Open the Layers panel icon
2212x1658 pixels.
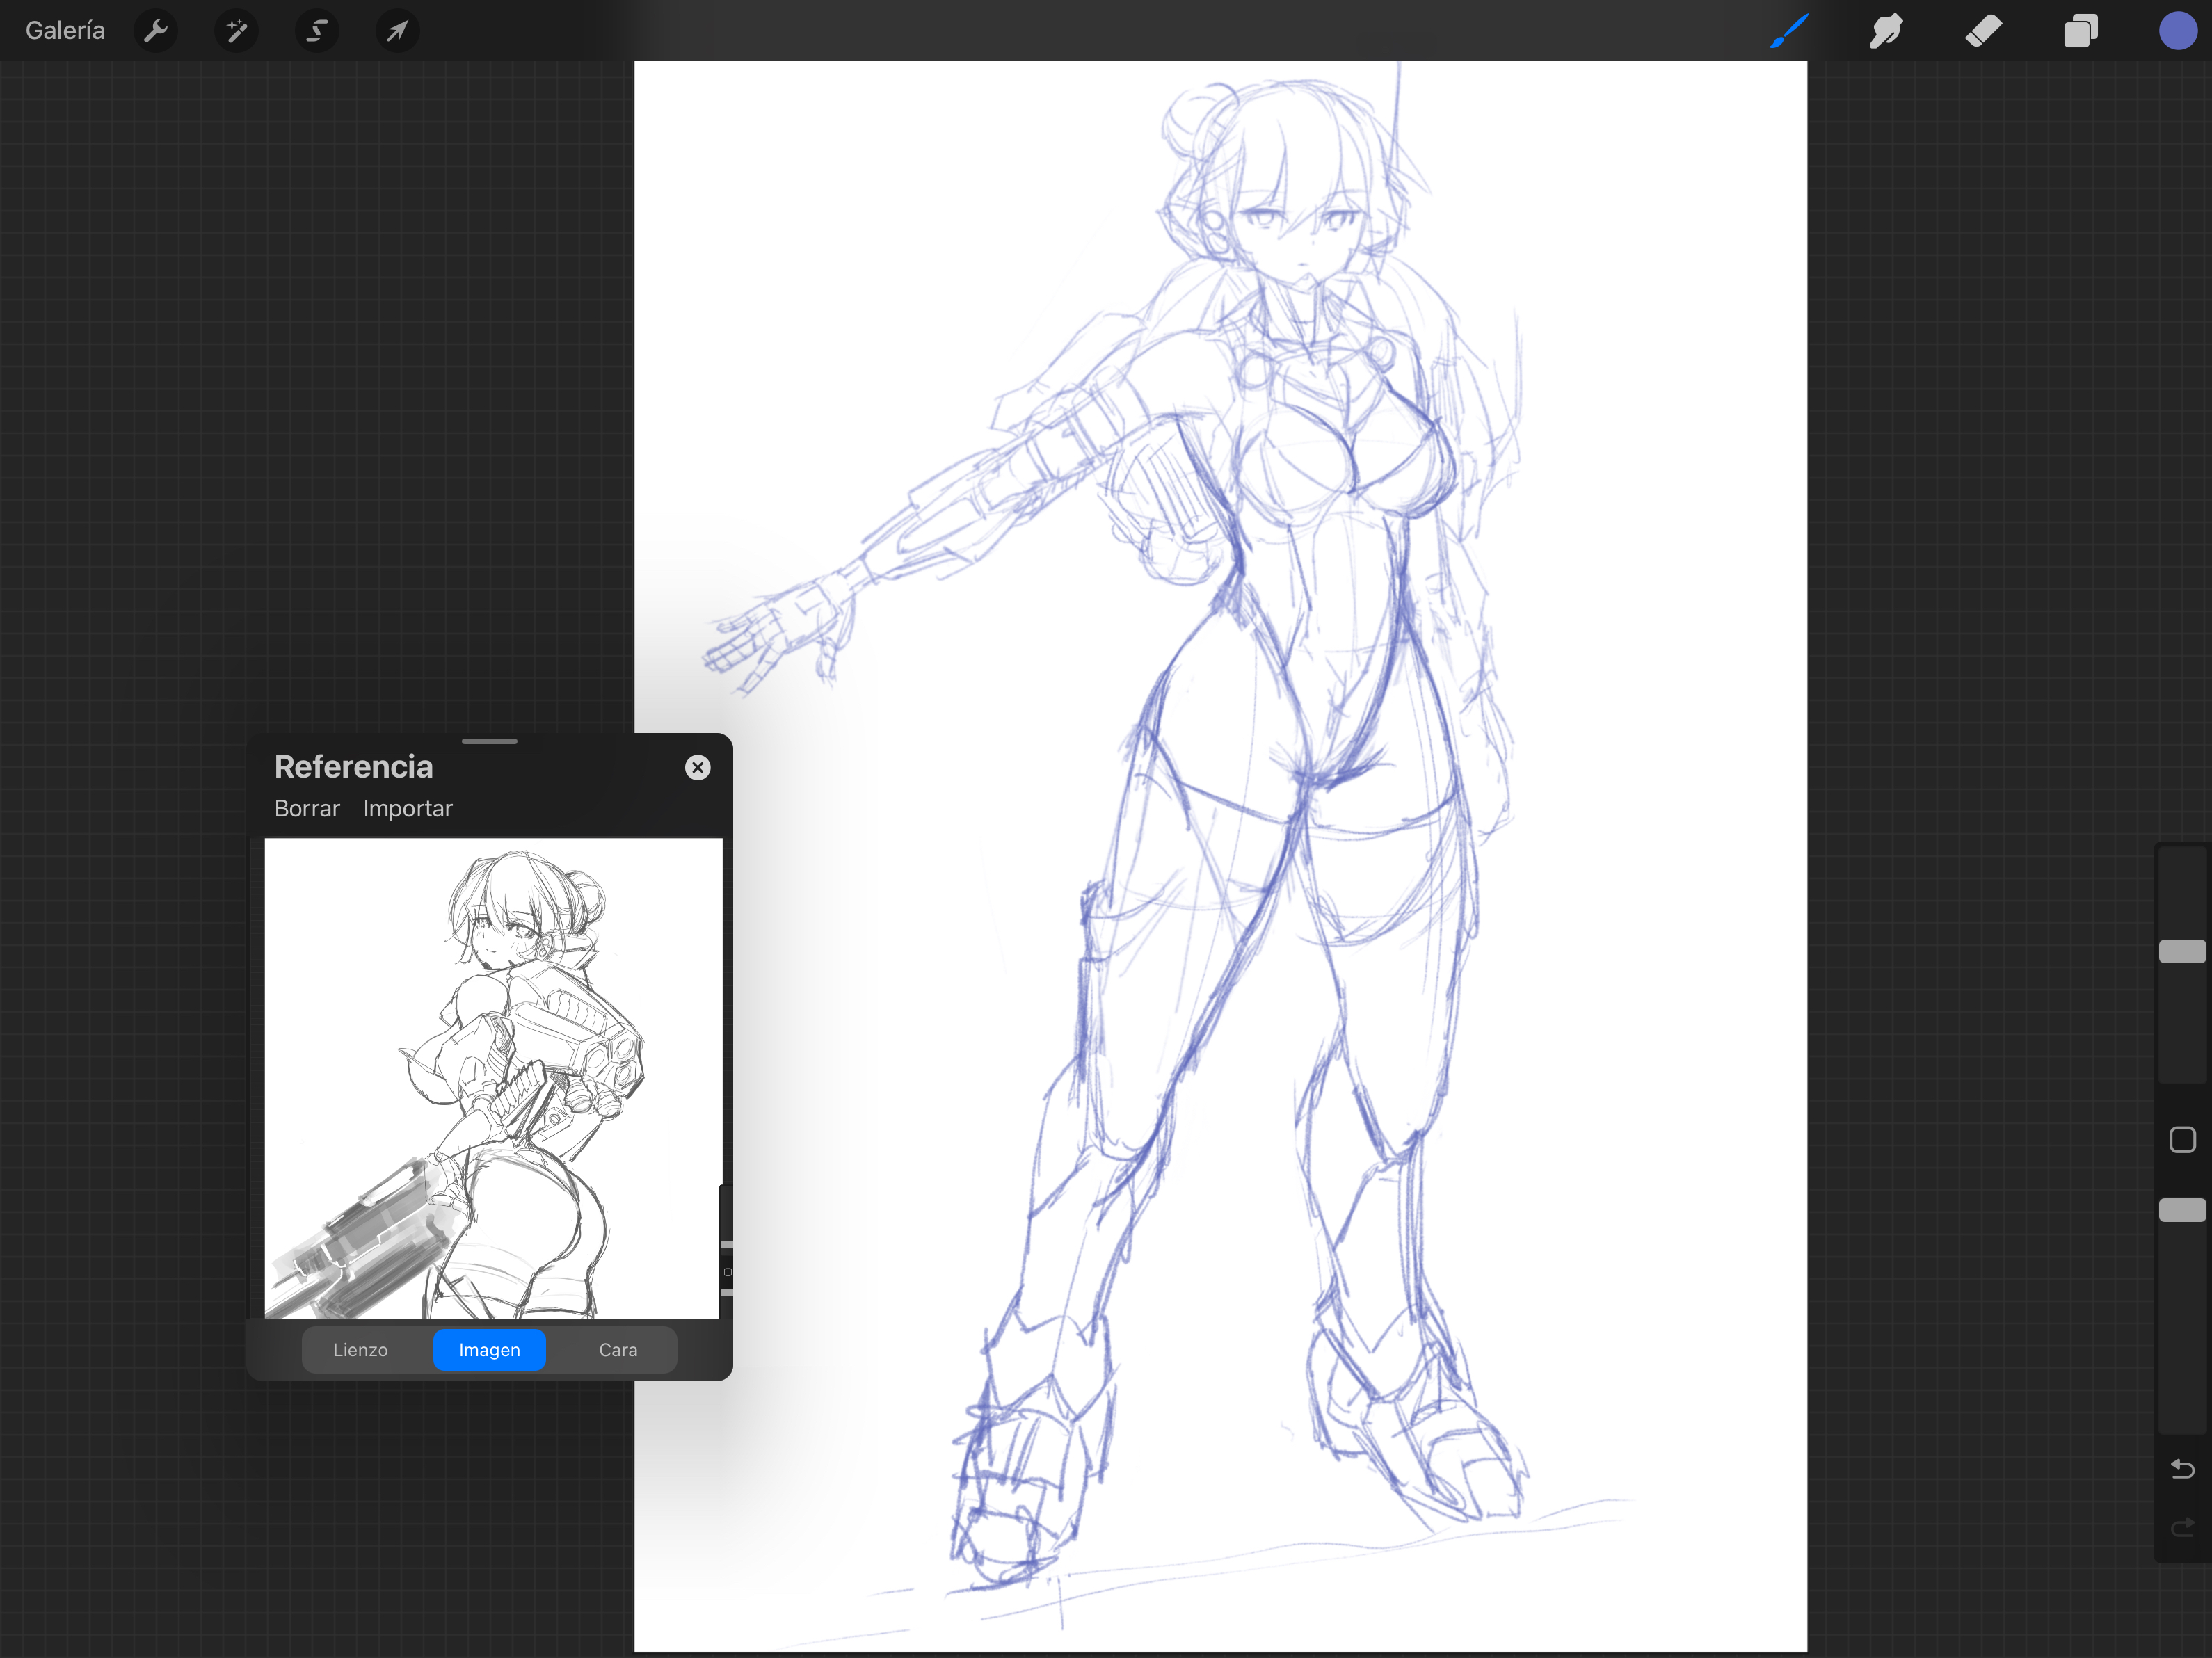(2080, 31)
